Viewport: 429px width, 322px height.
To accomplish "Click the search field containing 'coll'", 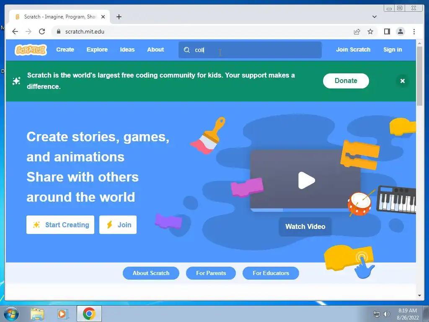I will [x=250, y=50].
